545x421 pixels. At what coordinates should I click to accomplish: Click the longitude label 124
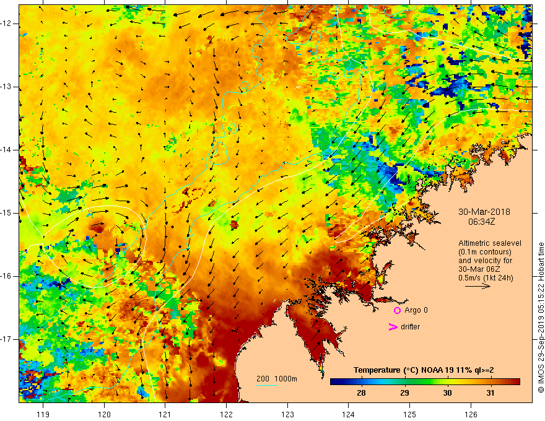(349, 414)
